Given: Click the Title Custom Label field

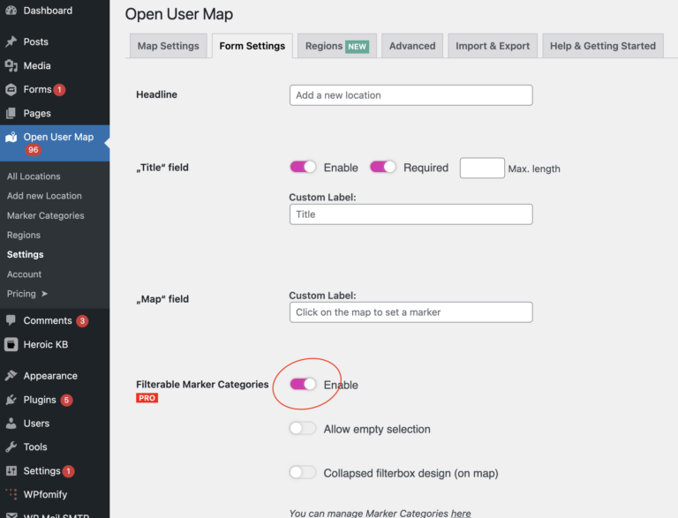Looking at the screenshot, I should 411,214.
